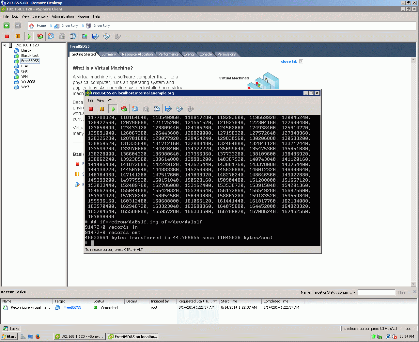419x342 pixels.
Task: Click the Getting Started scrollbar down arrow
Action: coord(413,284)
